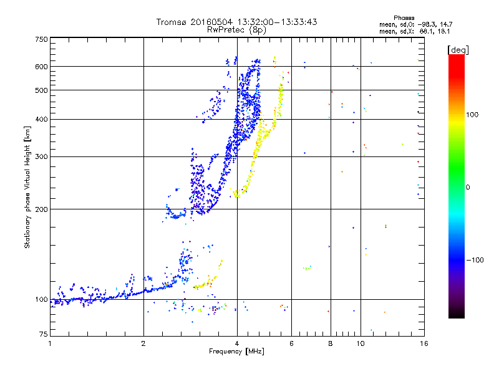
Task: Click the x-axis tick label '16'
Action: tap(424, 343)
